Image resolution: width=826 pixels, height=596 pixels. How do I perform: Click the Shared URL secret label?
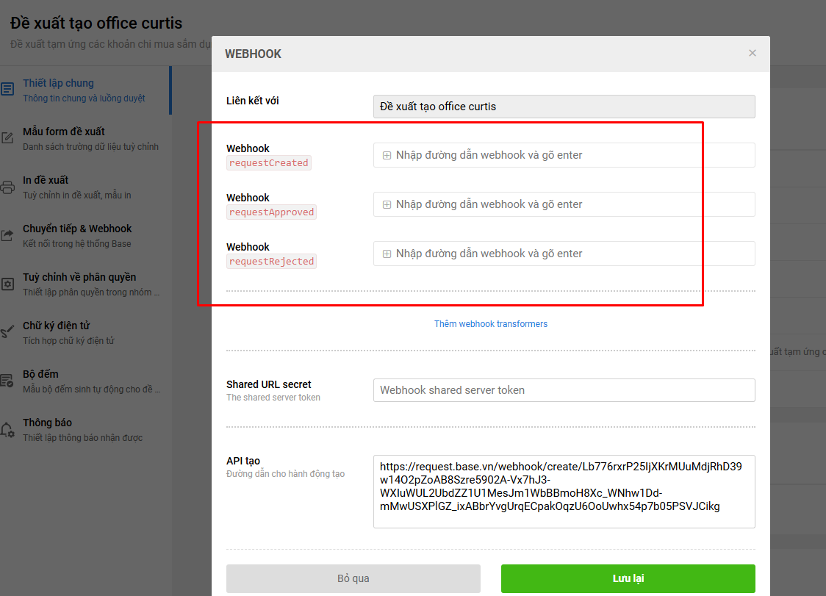click(269, 384)
